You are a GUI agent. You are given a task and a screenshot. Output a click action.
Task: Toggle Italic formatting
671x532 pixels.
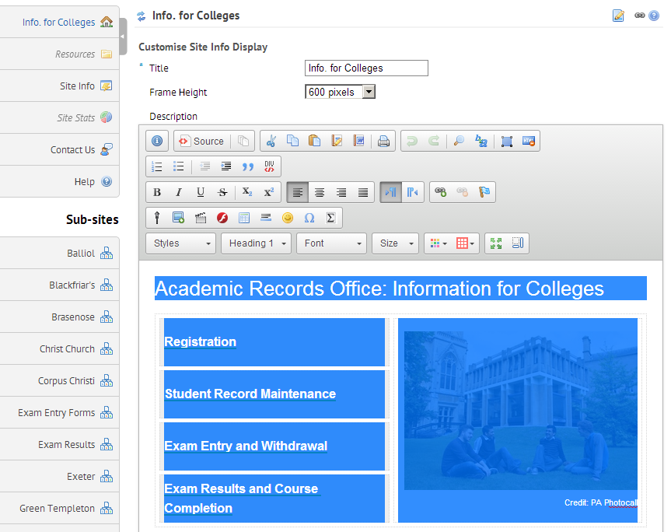coord(179,192)
